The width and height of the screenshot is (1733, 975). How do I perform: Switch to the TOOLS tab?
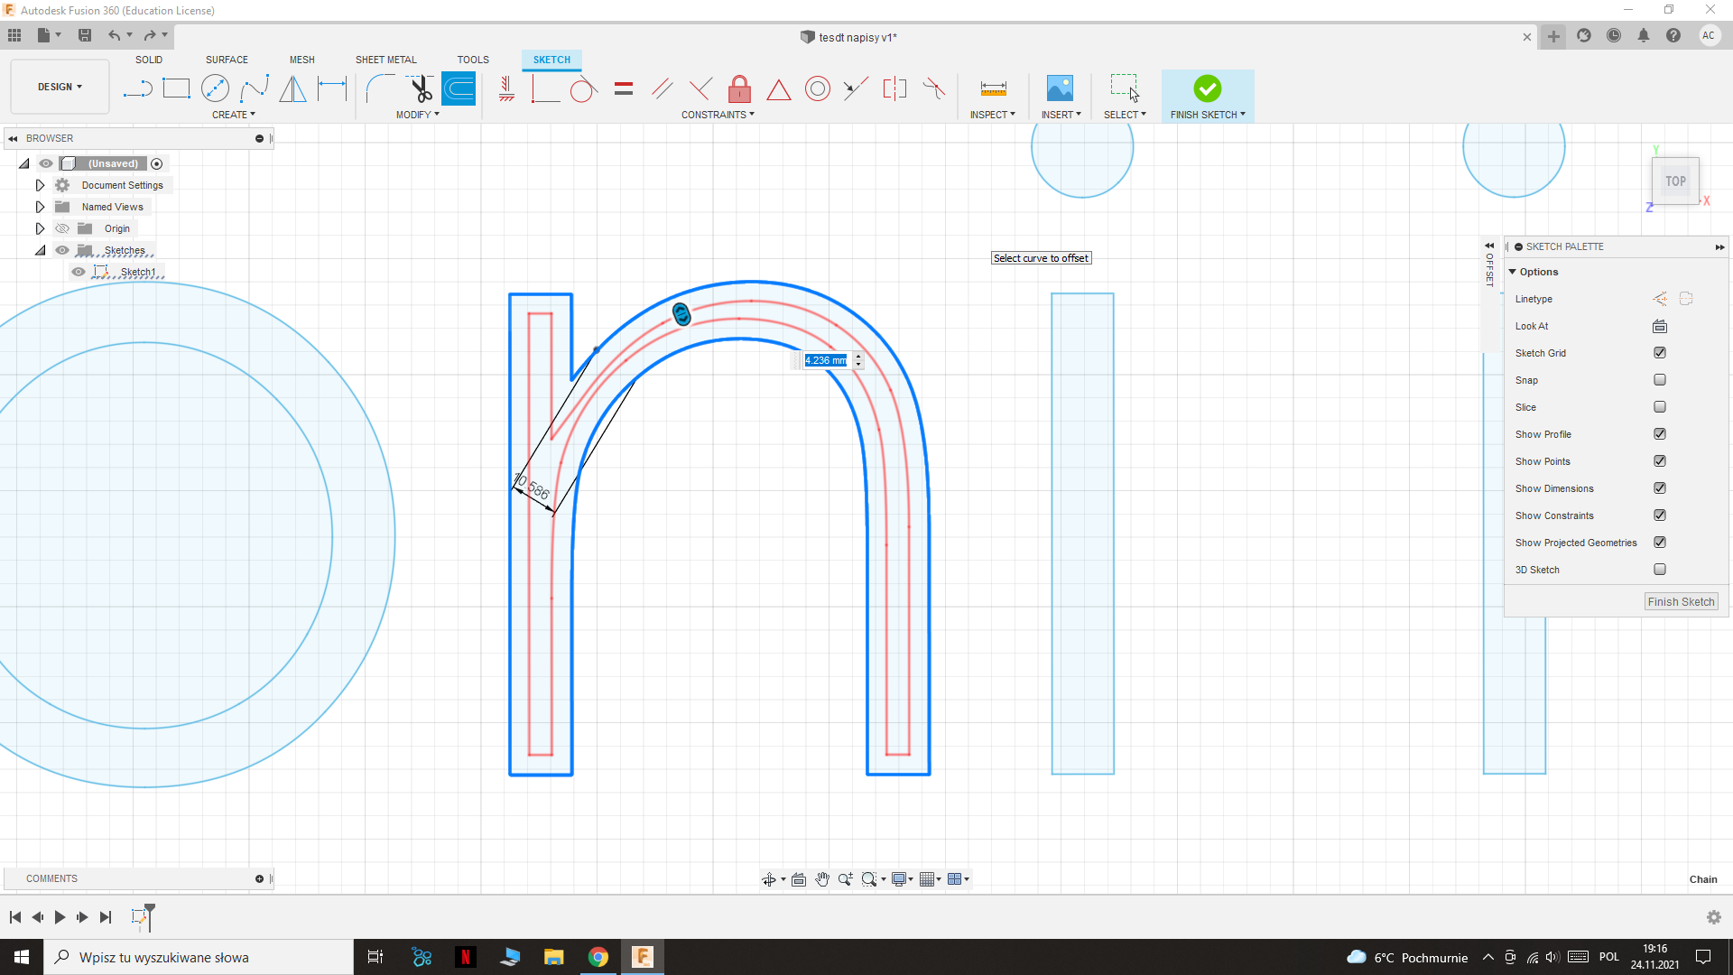[473, 60]
